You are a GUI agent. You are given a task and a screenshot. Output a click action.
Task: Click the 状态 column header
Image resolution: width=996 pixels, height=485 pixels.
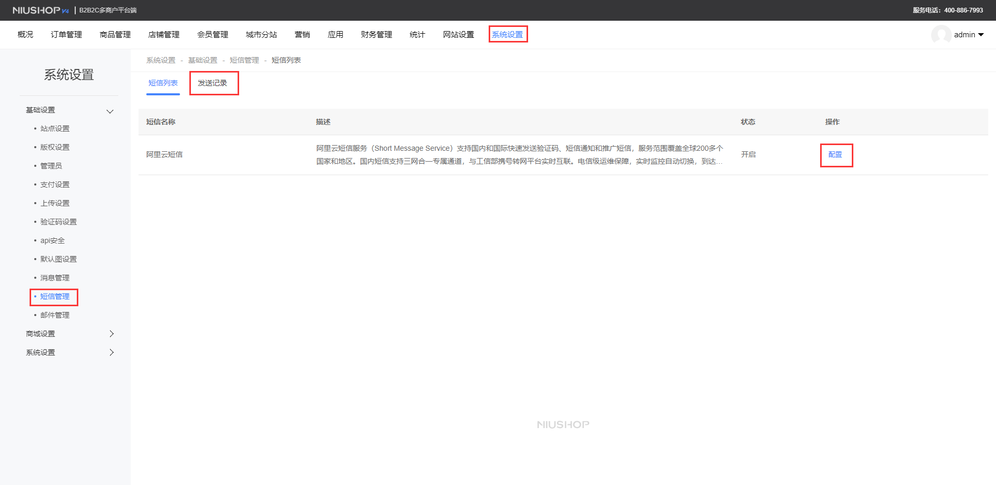point(748,122)
